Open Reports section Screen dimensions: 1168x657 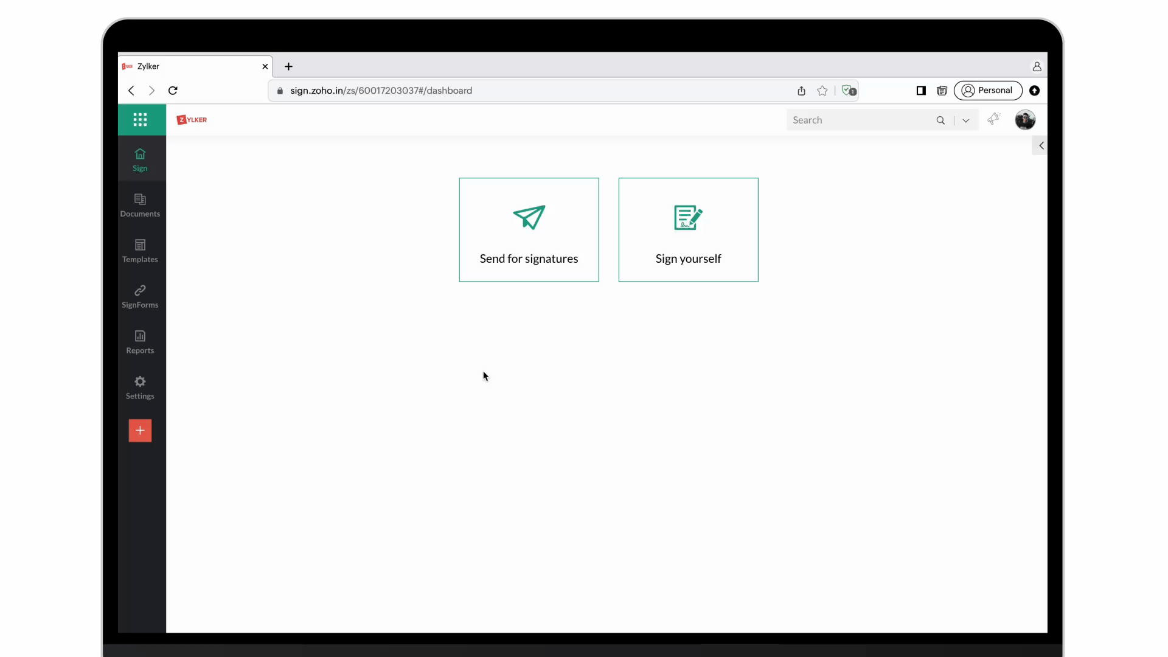tap(139, 341)
